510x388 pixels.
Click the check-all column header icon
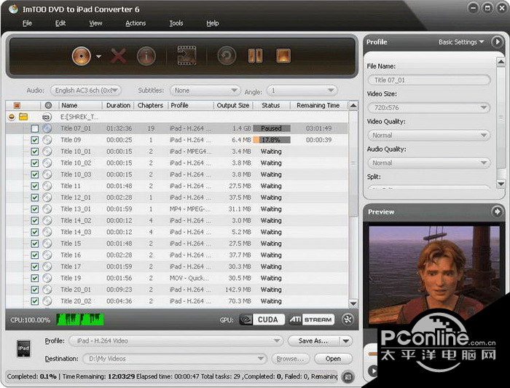pos(17,105)
